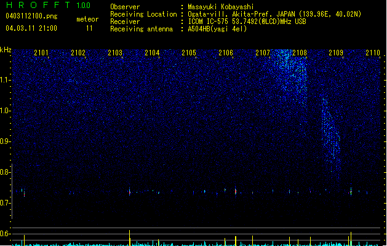The image size is (387, 246).
Task: Click the filename 0403112100.png
Action: click(31, 16)
